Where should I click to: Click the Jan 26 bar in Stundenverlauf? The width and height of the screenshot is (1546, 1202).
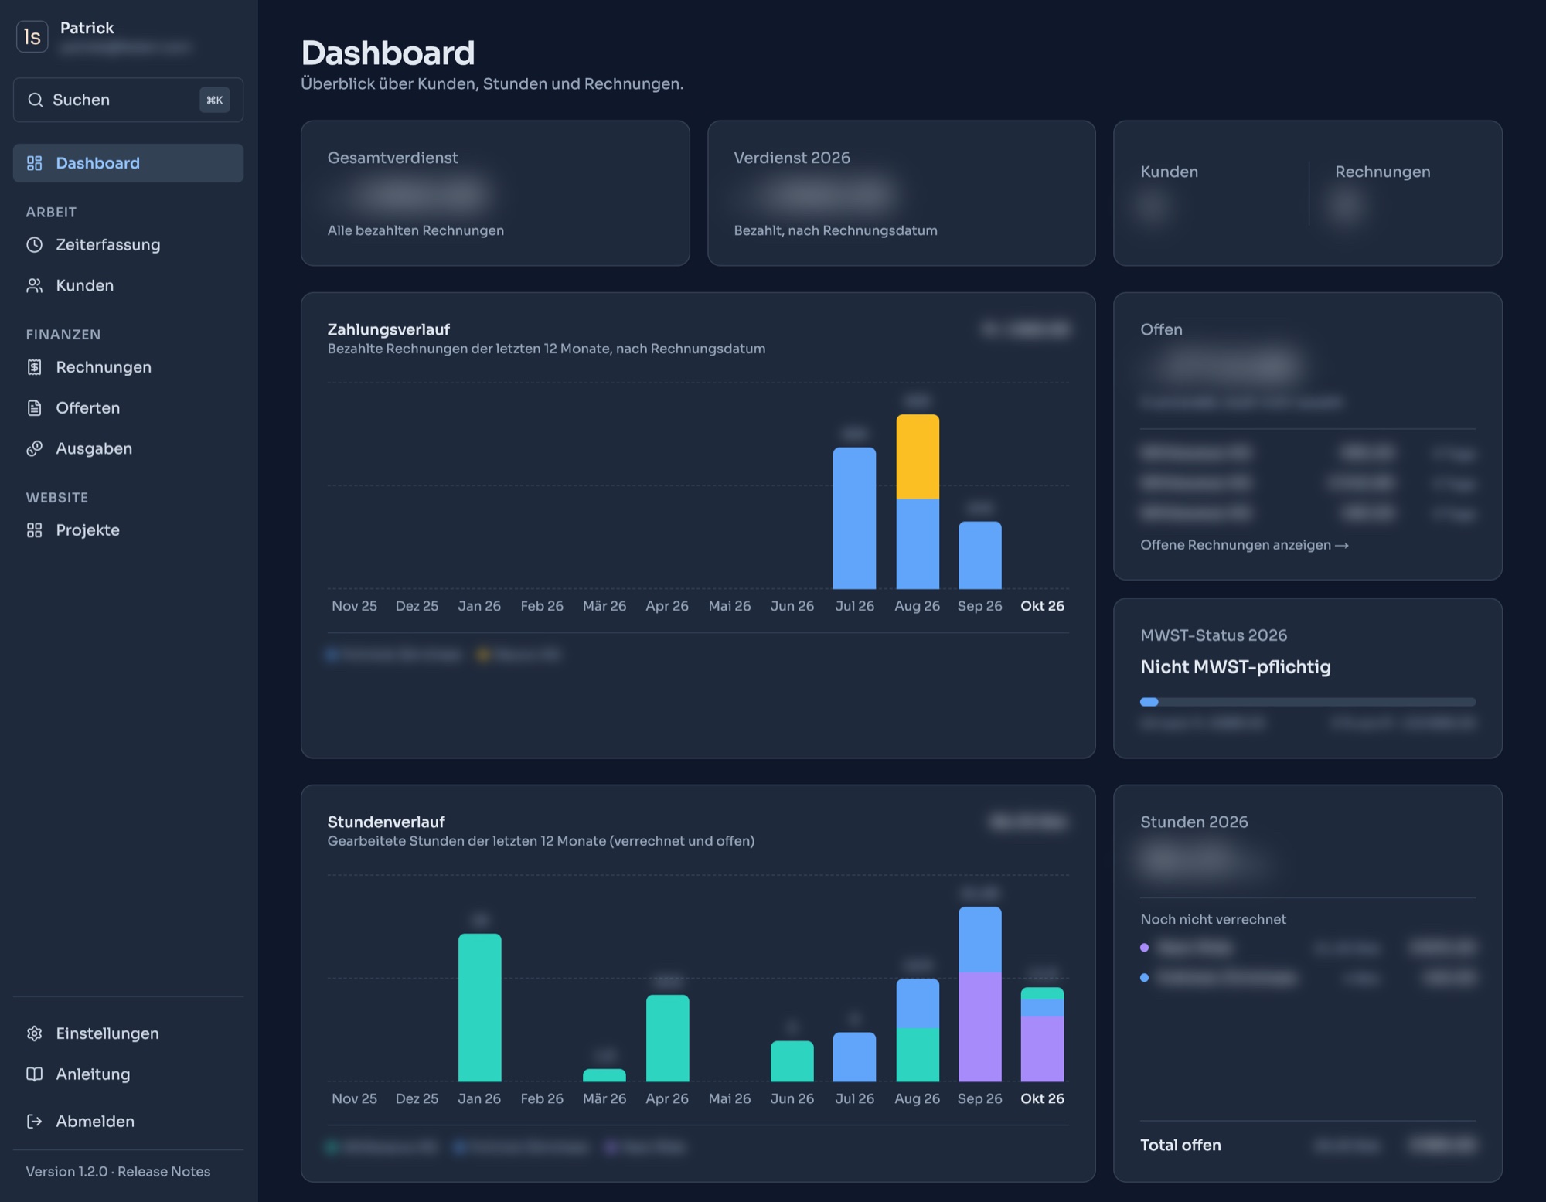480,1008
